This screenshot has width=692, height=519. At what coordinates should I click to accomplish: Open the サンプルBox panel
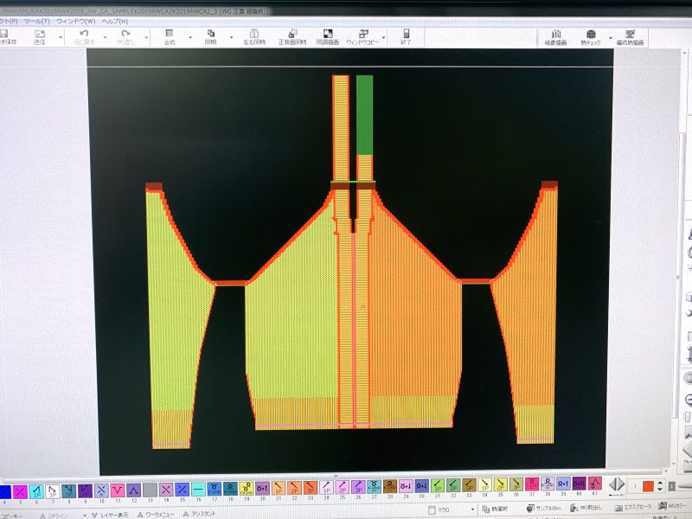pos(545,508)
